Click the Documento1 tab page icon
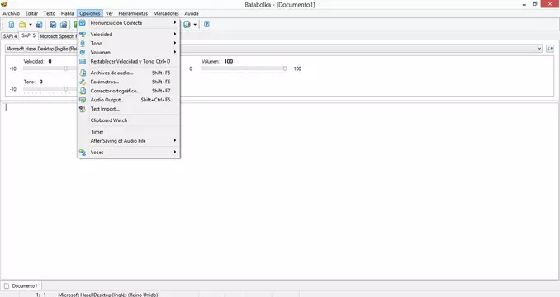The width and height of the screenshot is (560, 297). click(x=7, y=286)
